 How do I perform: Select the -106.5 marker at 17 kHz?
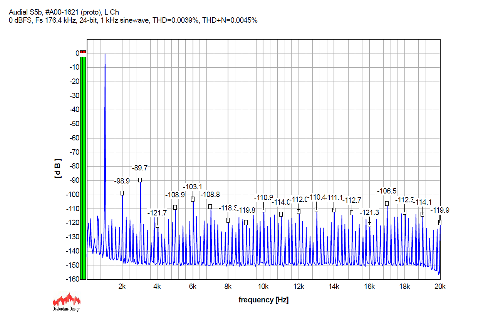pyautogui.click(x=387, y=204)
